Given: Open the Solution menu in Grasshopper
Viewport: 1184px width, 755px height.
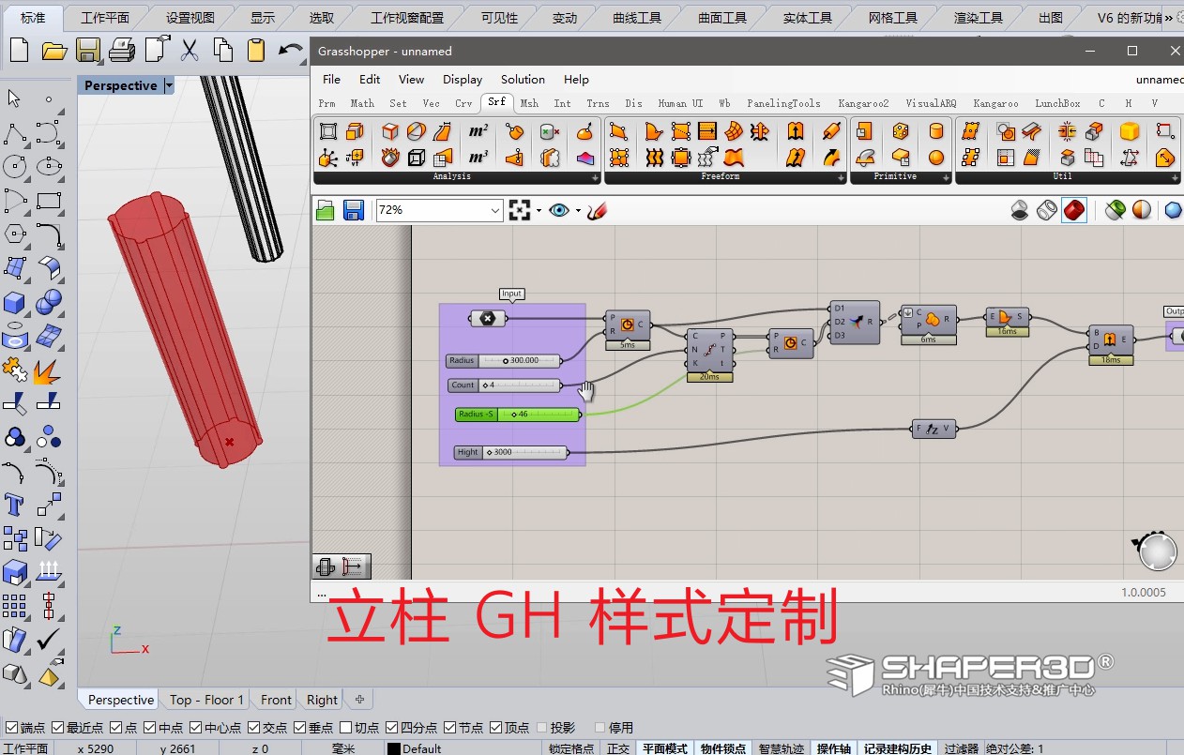Looking at the screenshot, I should pyautogui.click(x=523, y=79).
